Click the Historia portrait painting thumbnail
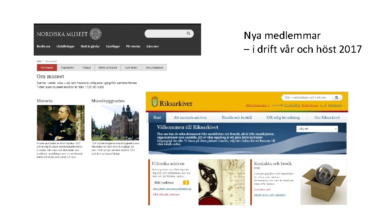The image size is (390, 219). pyautogui.click(x=61, y=122)
